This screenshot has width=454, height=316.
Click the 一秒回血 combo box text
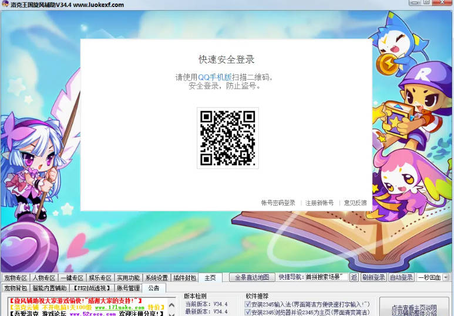pos(430,277)
